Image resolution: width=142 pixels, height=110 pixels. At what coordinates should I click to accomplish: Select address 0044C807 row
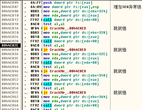point(10,7)
